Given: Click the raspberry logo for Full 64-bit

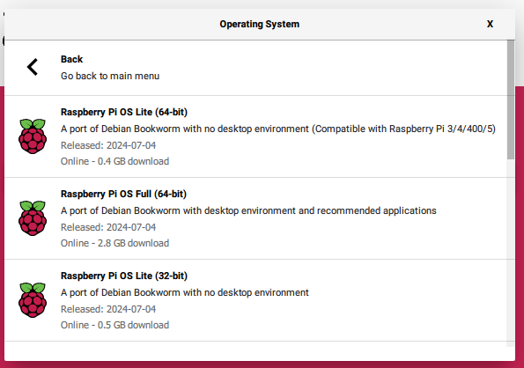Looking at the screenshot, I should click(x=33, y=218).
